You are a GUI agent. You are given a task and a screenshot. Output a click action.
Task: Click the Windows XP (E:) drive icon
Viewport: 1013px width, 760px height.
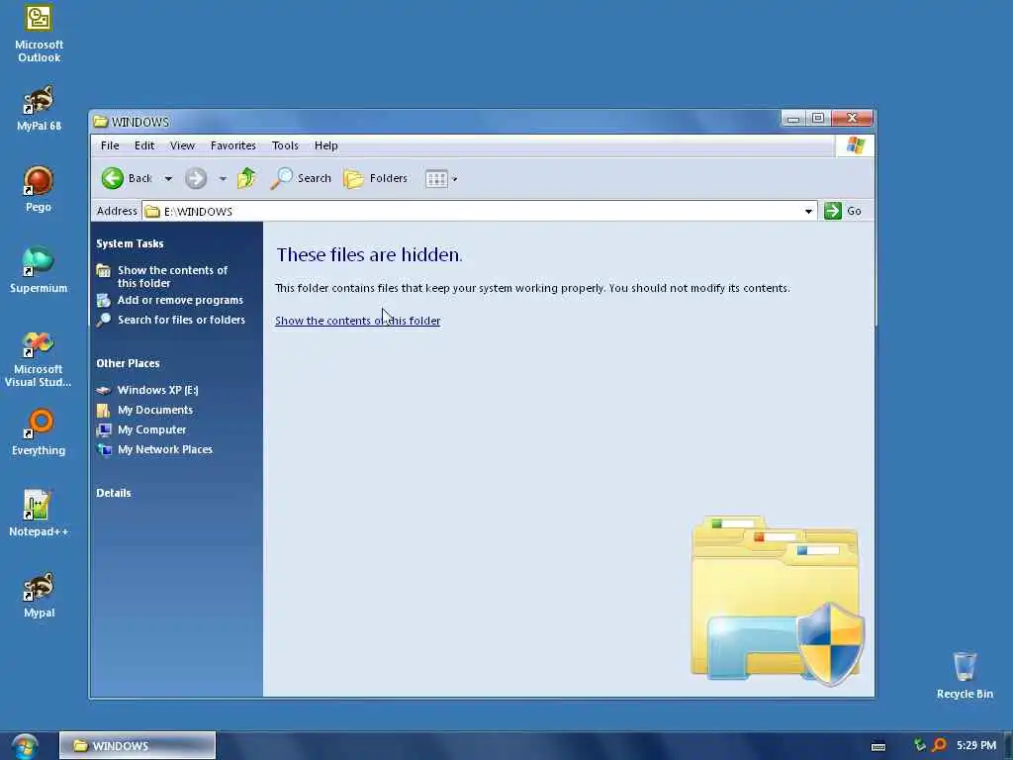point(103,390)
